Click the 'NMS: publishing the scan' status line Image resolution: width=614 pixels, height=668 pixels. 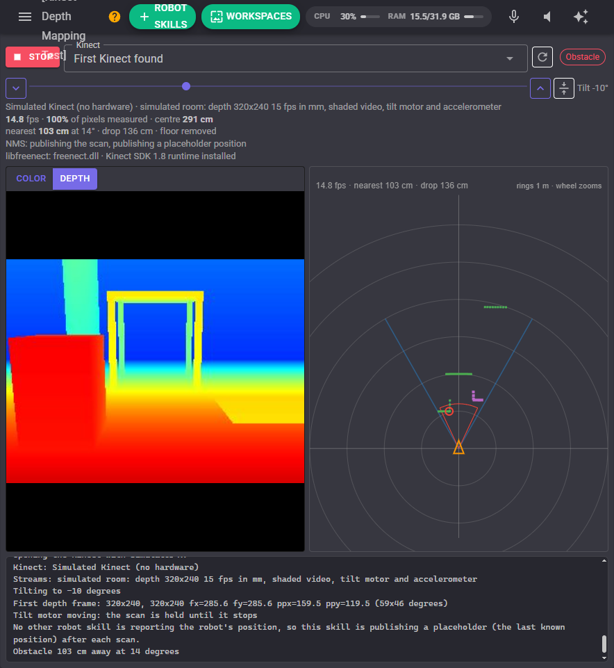click(126, 144)
